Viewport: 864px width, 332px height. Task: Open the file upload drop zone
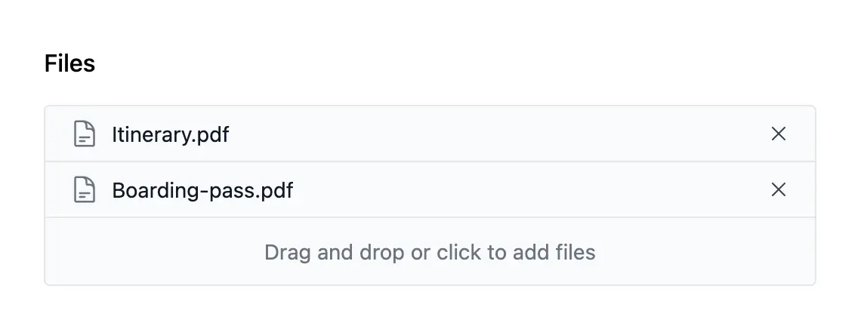(430, 252)
